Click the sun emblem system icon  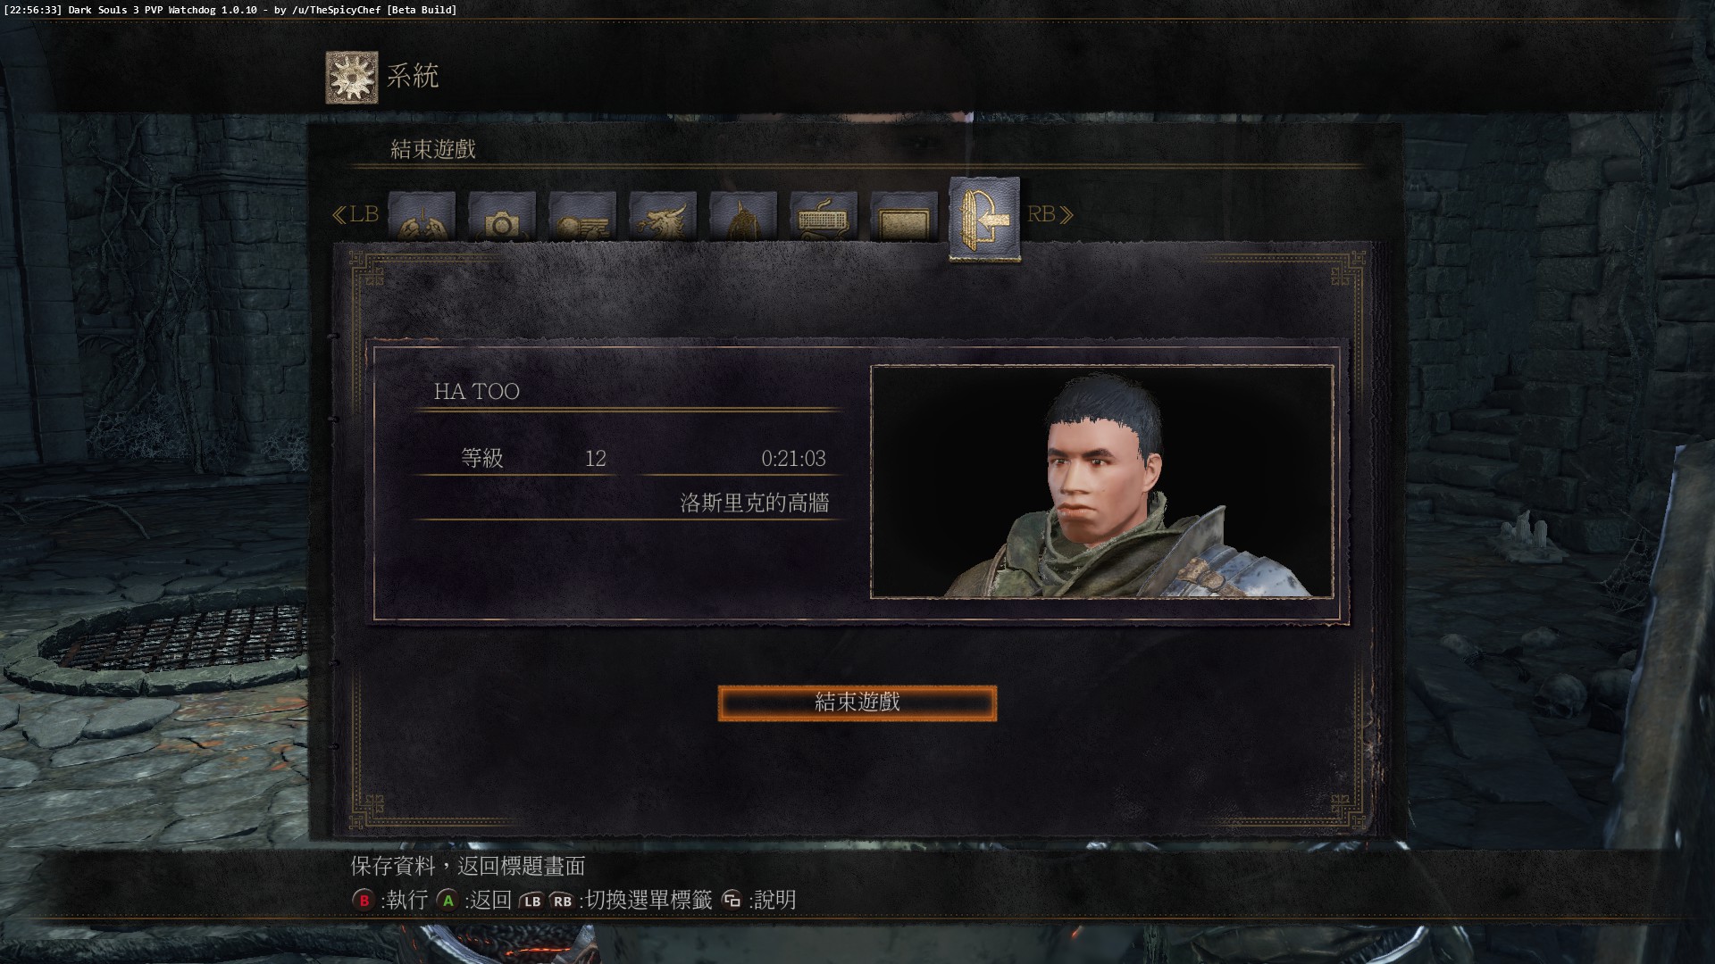pos(351,78)
